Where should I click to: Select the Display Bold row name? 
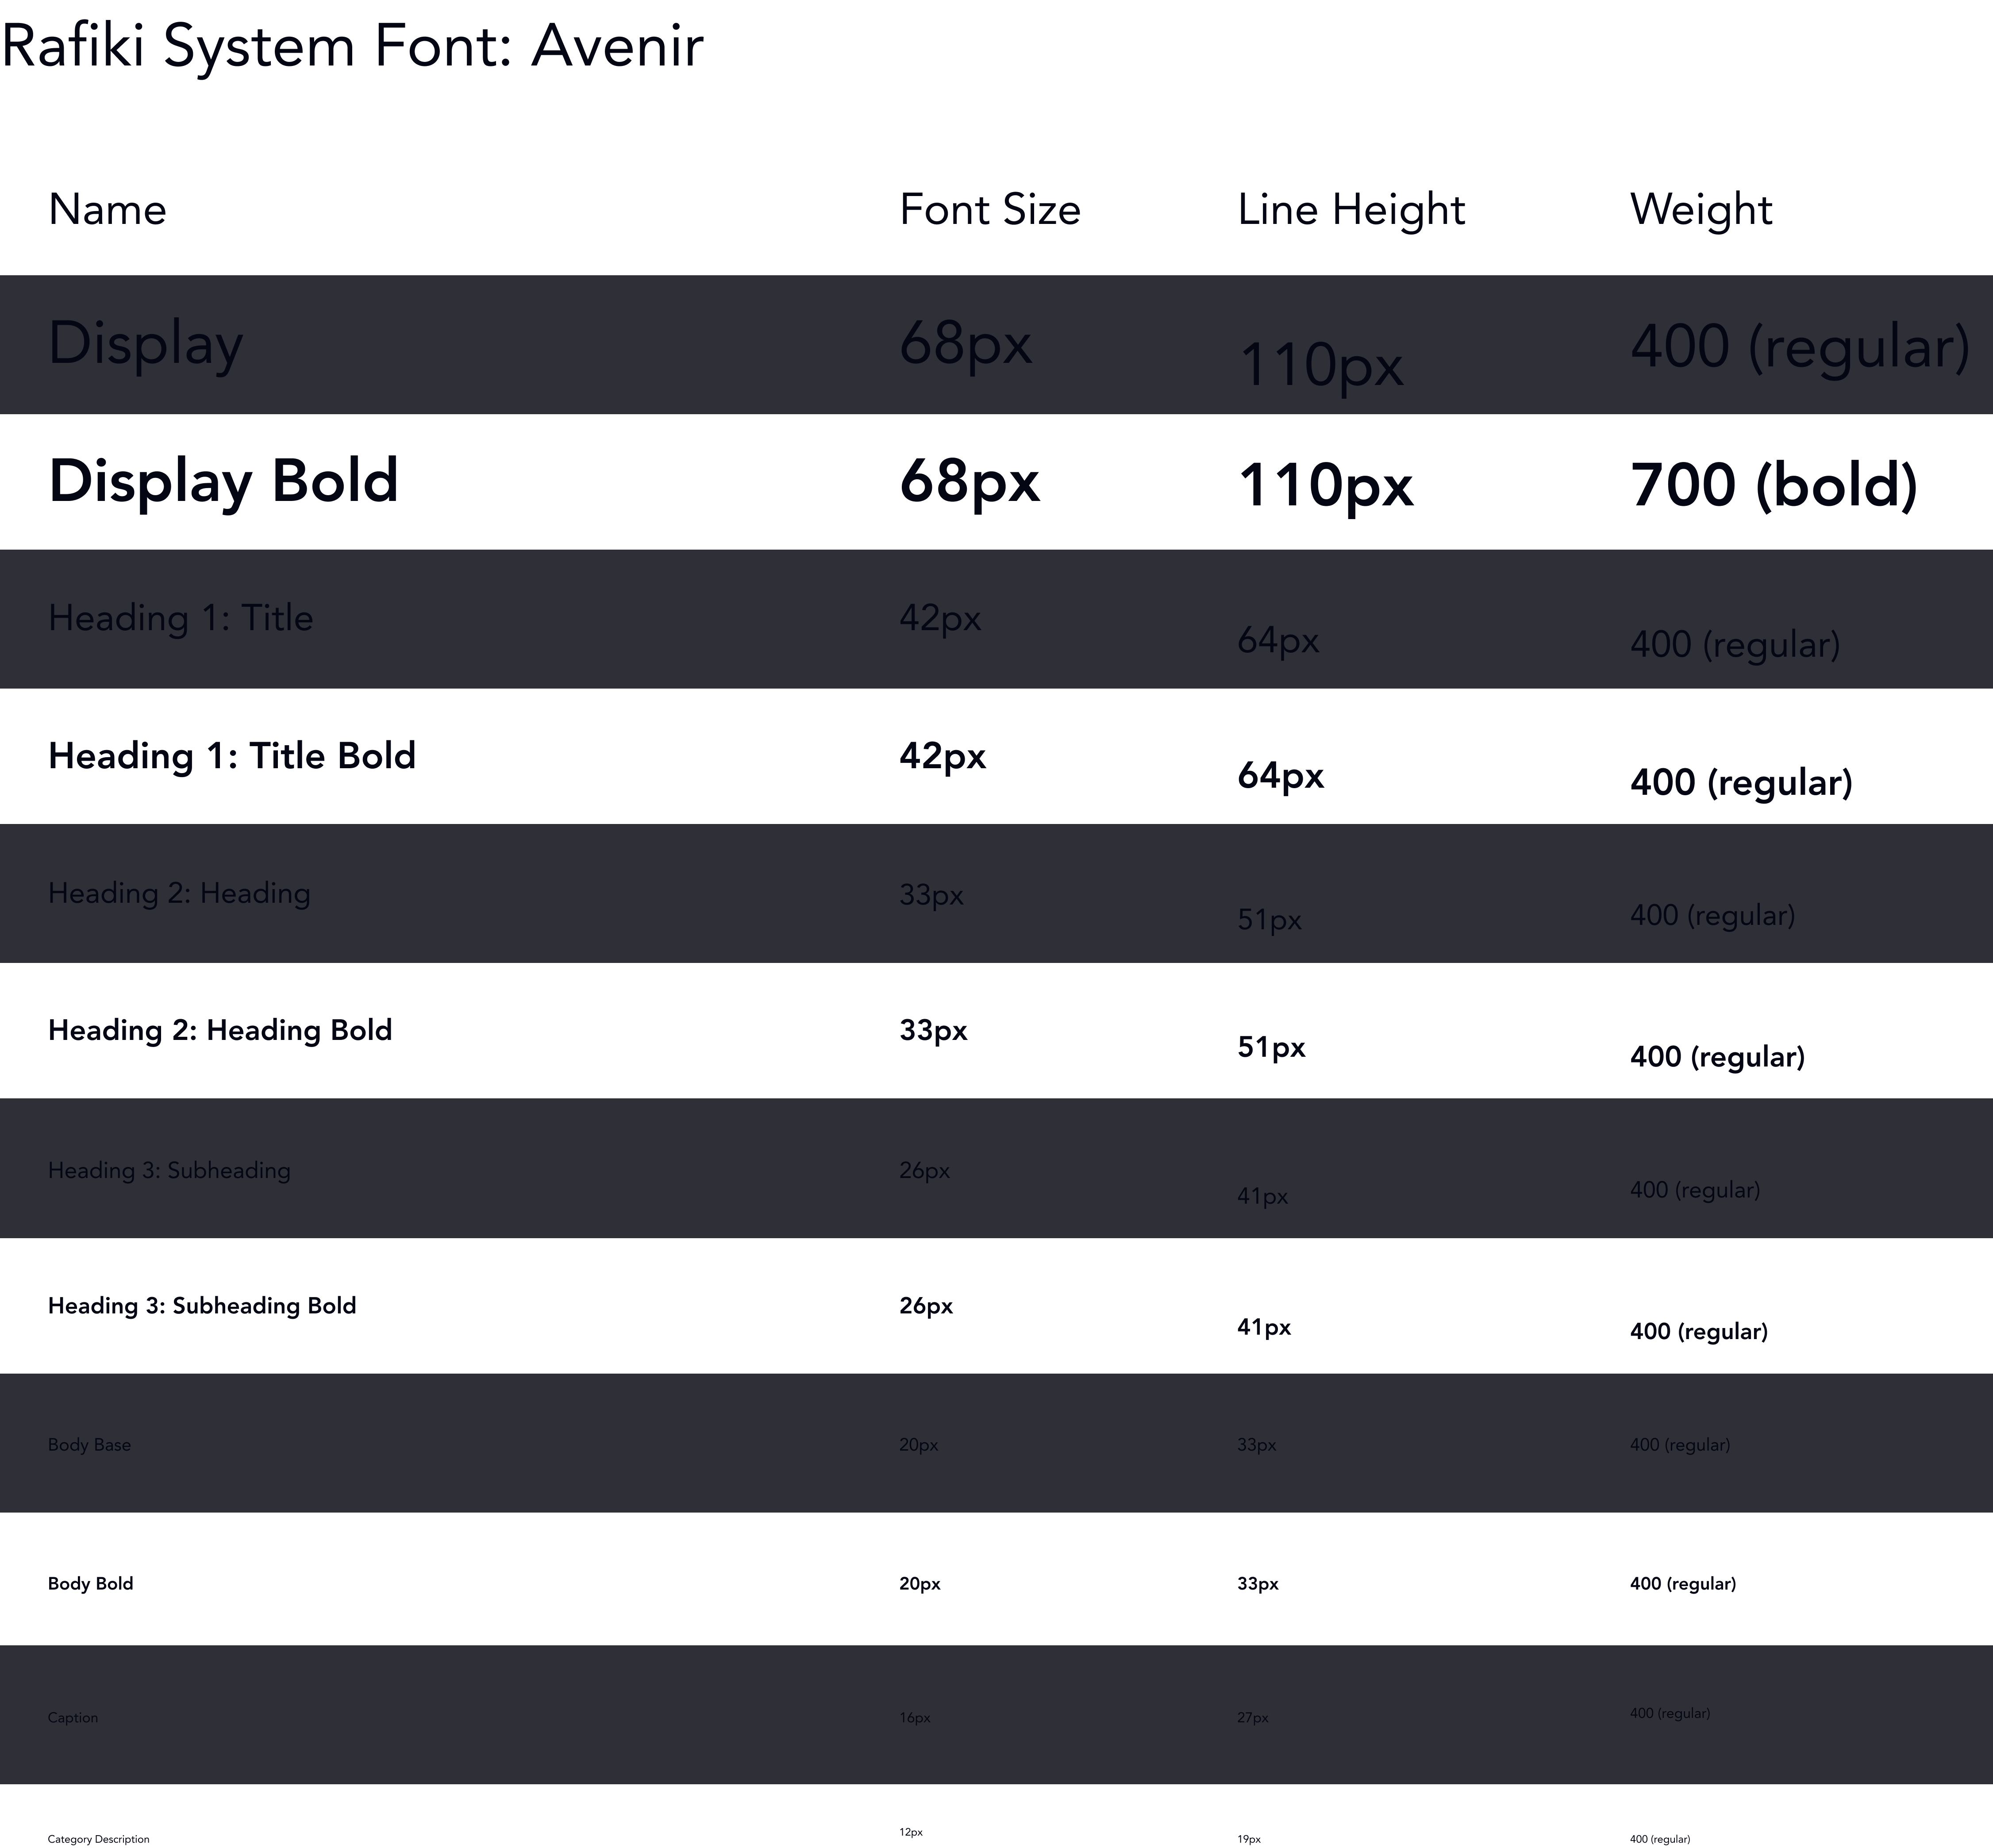click(x=224, y=482)
